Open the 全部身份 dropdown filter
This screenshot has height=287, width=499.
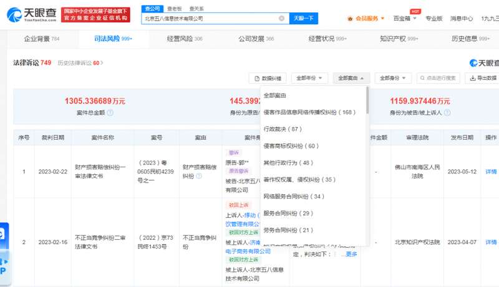coord(393,78)
